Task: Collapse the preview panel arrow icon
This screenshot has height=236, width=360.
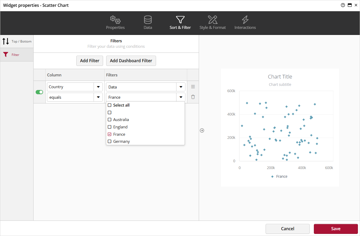Action: pyautogui.click(x=202, y=130)
